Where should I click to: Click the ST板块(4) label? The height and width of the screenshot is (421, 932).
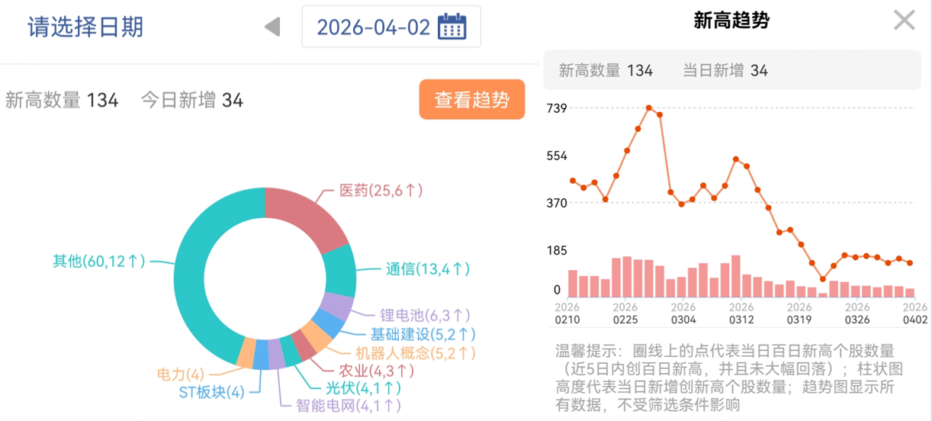[x=211, y=393]
